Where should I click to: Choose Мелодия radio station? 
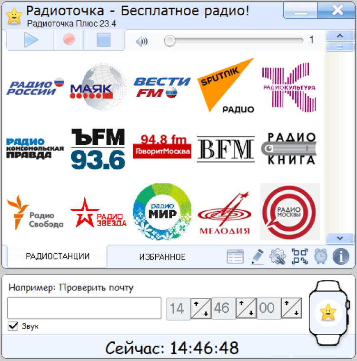225,213
